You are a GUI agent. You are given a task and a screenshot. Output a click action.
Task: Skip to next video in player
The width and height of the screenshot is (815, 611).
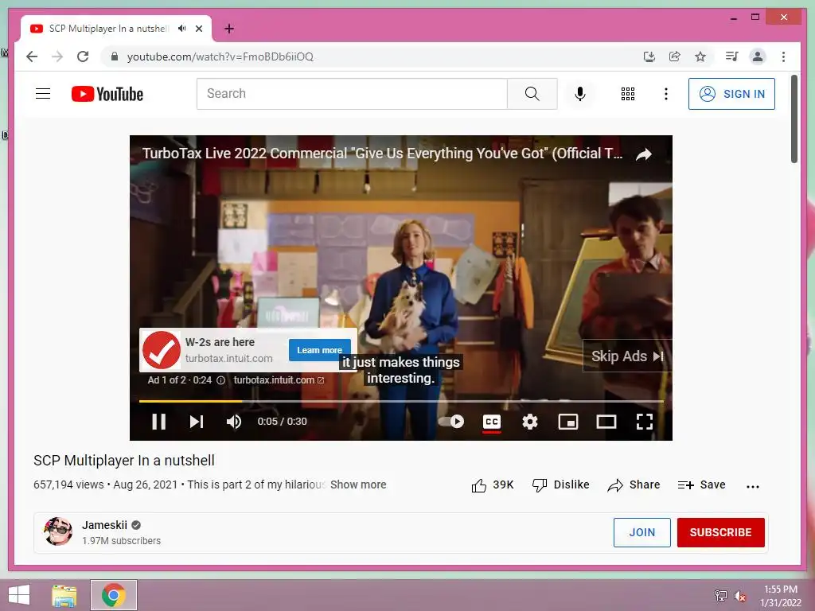click(x=196, y=422)
